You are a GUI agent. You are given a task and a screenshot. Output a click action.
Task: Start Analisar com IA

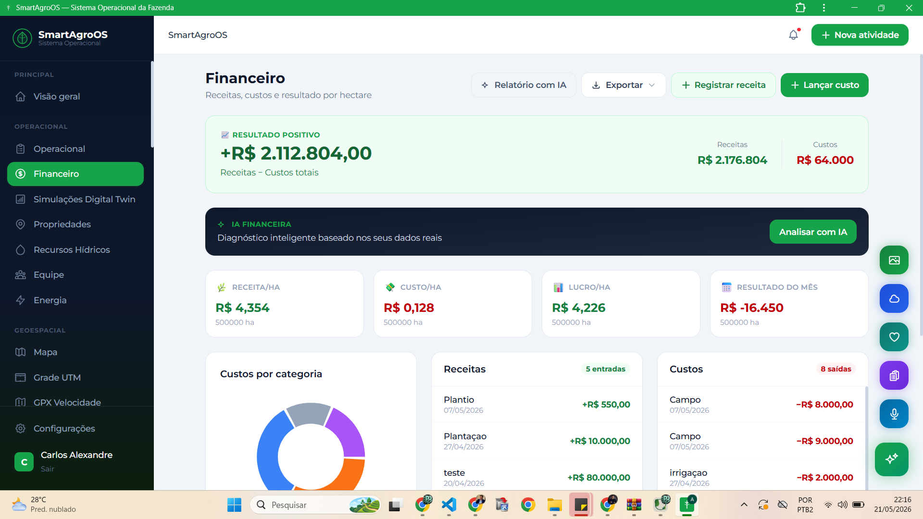tap(813, 232)
